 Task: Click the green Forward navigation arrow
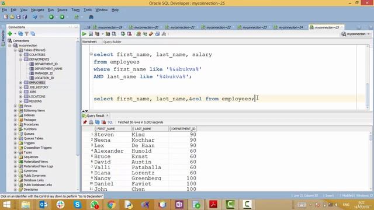point(62,17)
